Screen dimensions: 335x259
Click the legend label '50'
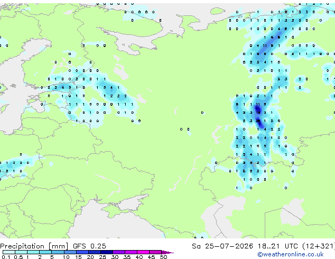pos(163,257)
